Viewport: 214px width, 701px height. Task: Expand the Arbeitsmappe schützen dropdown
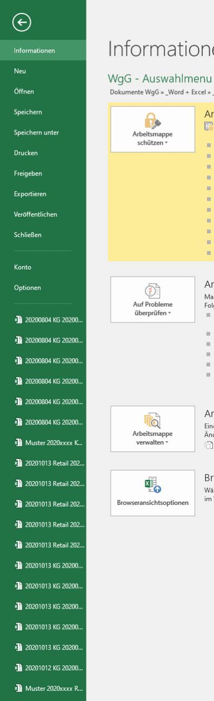tap(152, 129)
